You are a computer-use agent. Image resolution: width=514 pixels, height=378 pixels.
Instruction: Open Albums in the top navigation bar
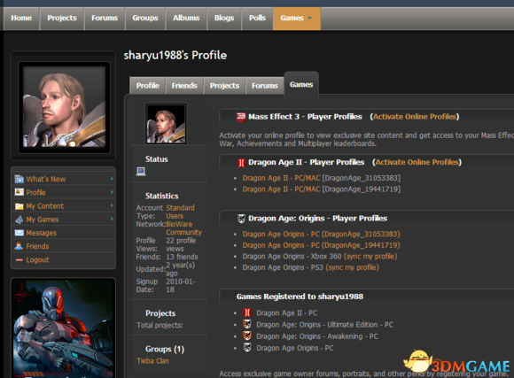point(186,19)
